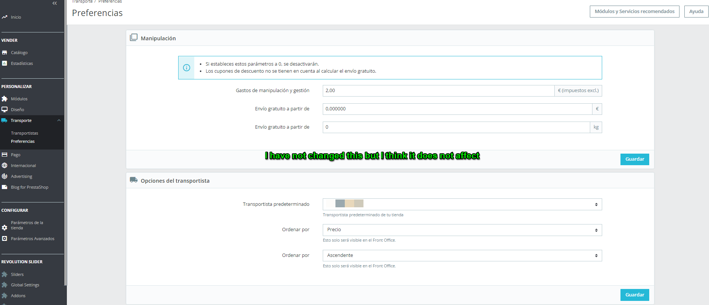
Task: Collapse the sidebar with double chevron icon
Action: [x=55, y=3]
